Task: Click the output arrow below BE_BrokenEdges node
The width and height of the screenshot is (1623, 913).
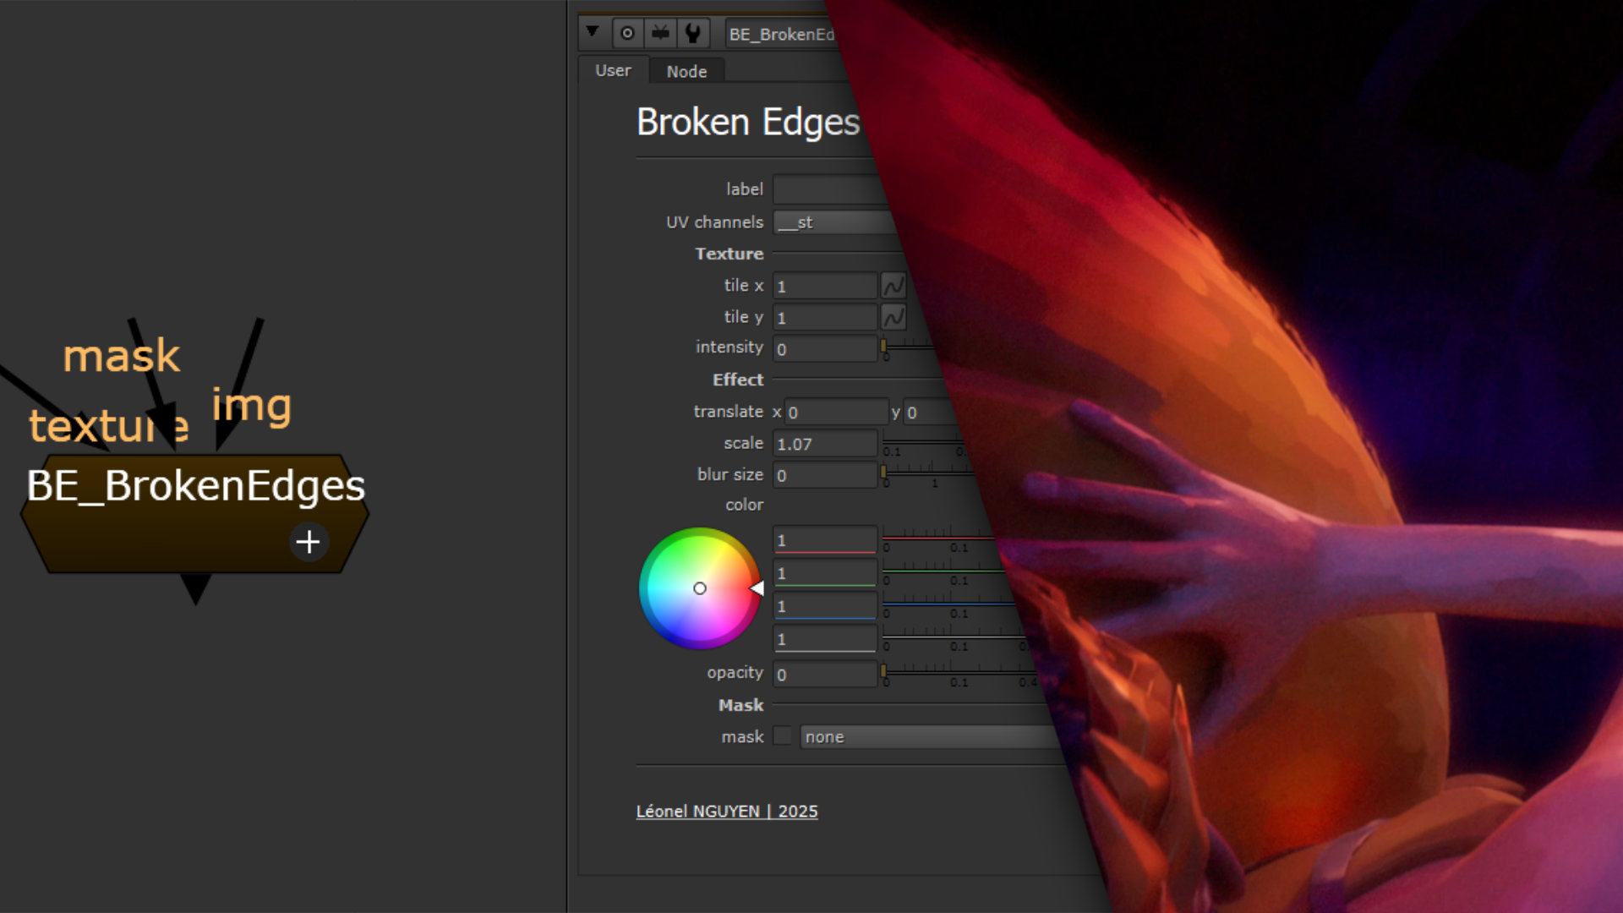Action: click(195, 588)
